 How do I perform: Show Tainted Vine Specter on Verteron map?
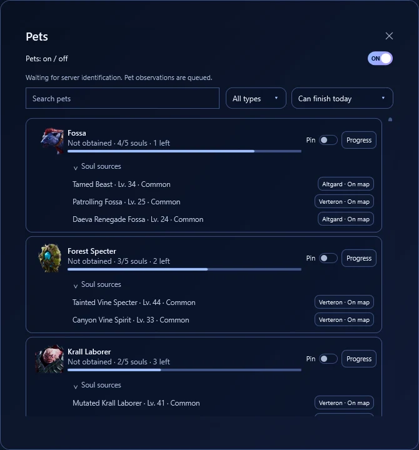pos(344,302)
